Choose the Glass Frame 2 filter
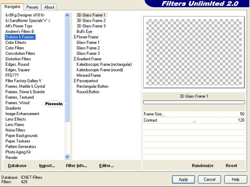Screen dimensions: 250x187 click(88, 48)
